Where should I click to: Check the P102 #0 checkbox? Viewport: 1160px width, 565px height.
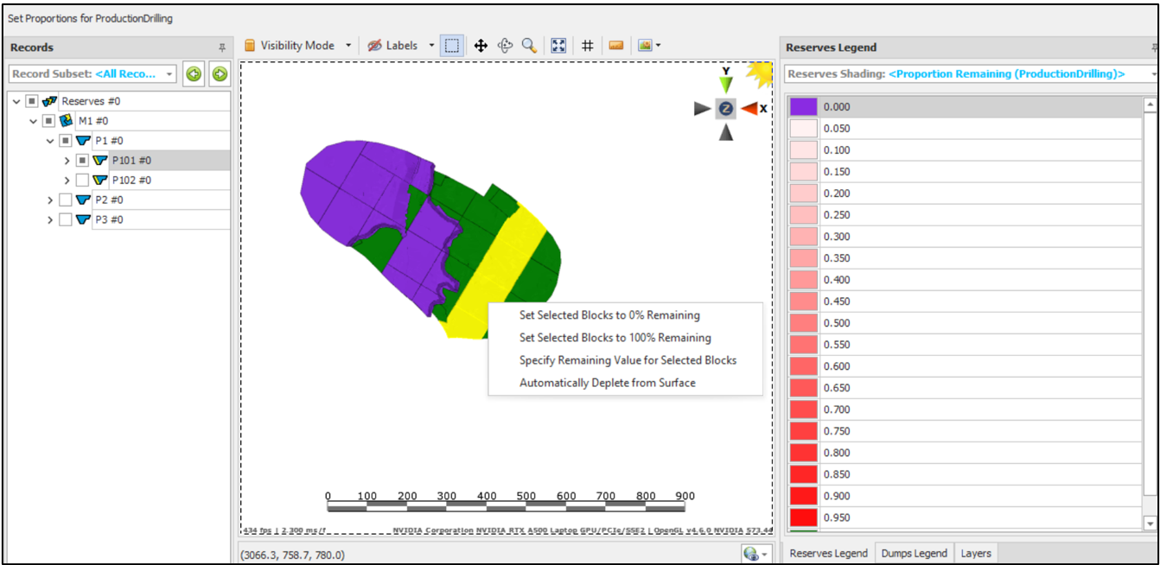(x=82, y=181)
